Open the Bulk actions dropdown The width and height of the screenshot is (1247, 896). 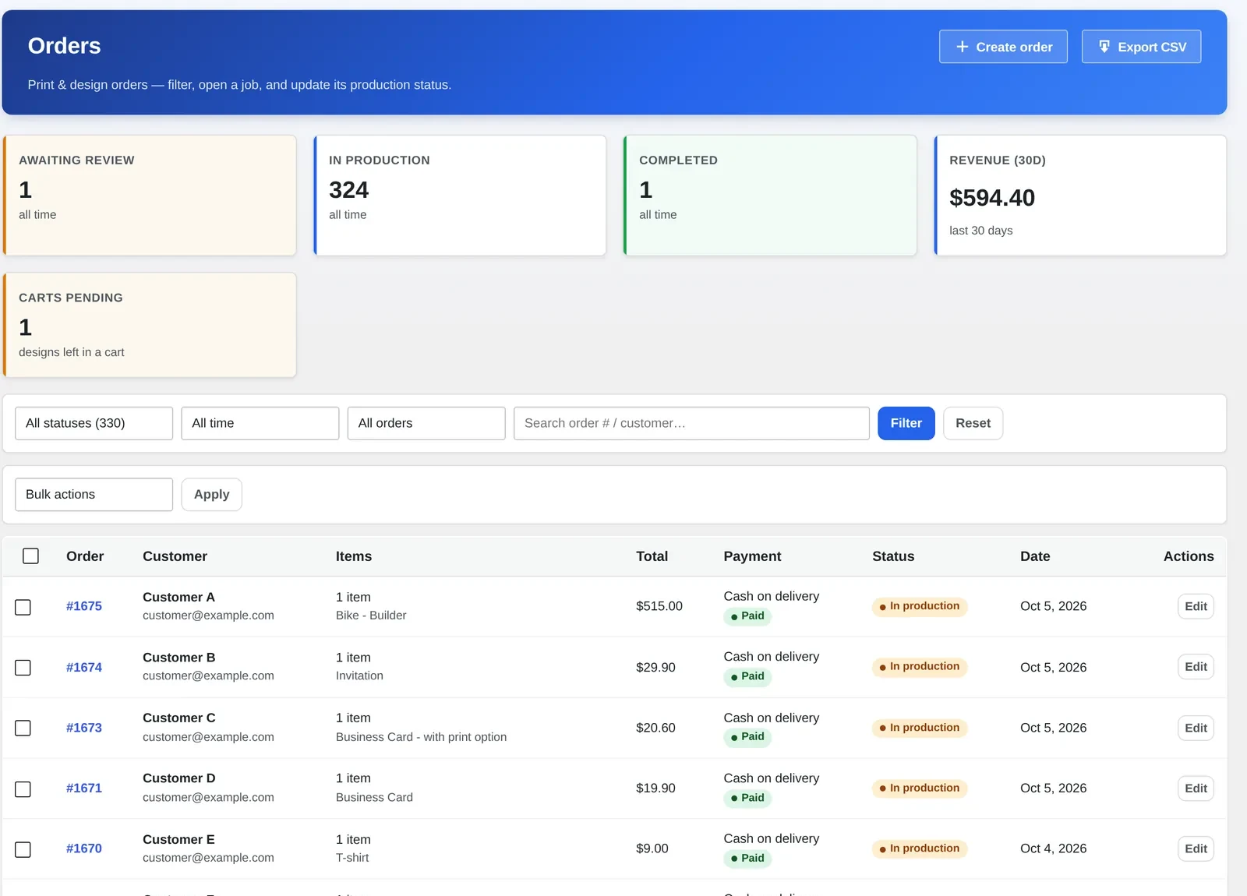pyautogui.click(x=94, y=495)
